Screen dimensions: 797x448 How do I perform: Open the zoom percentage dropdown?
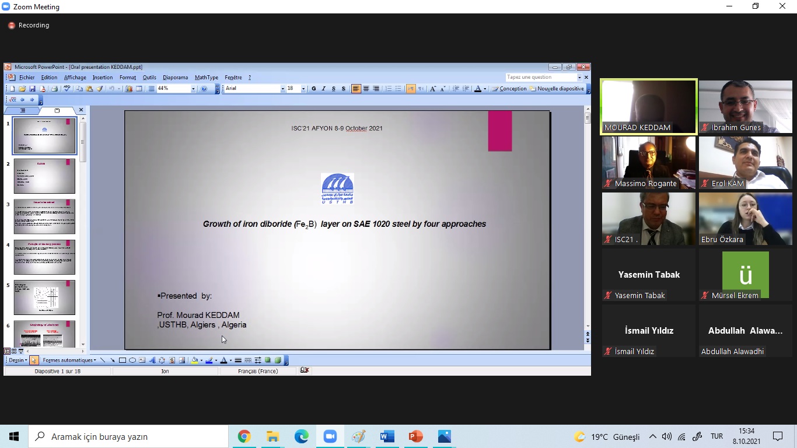pos(193,89)
